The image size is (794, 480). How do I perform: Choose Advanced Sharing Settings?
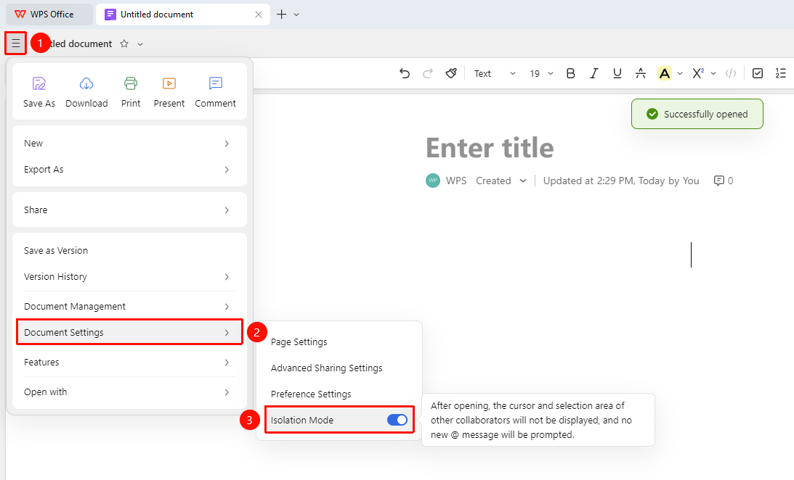[x=339, y=368]
